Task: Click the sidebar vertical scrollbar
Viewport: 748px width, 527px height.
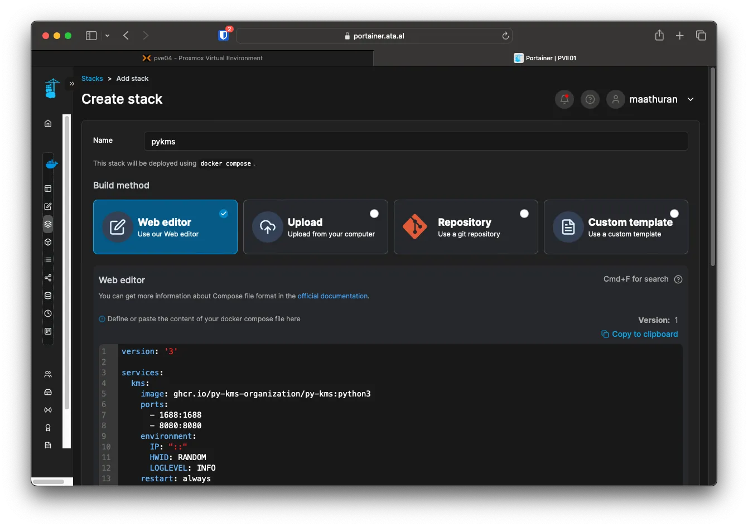Action: pos(67,262)
